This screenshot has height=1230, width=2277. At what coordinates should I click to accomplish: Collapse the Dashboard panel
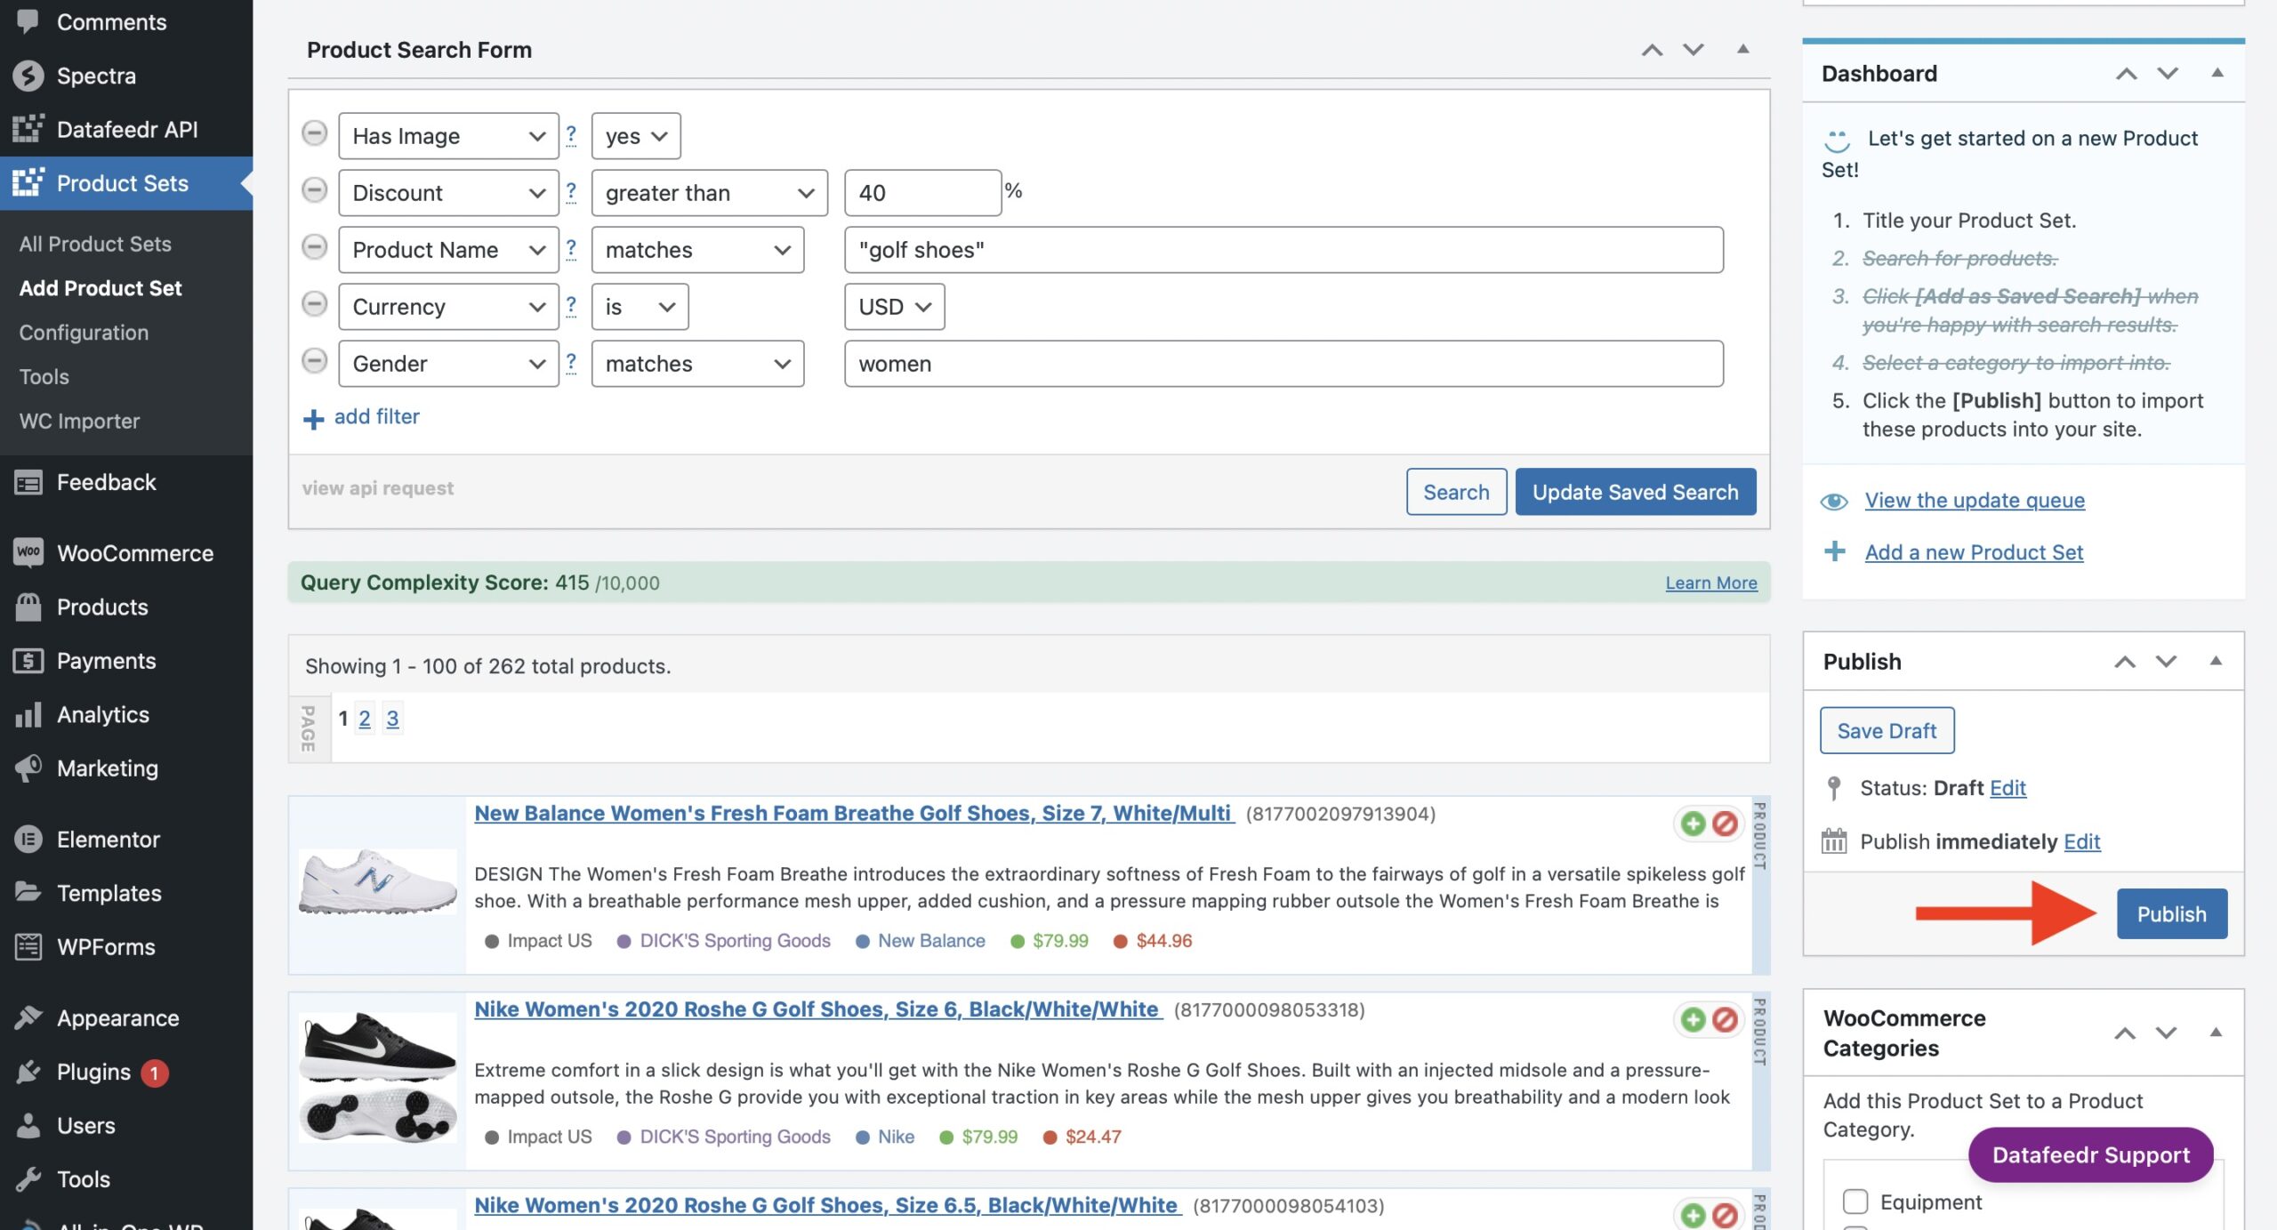click(x=2217, y=73)
